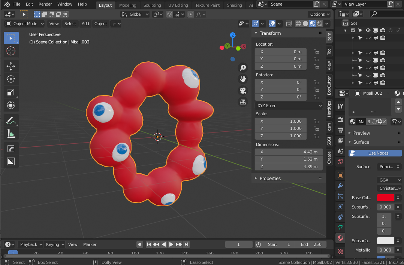Click the zoom magnifier in the viewport sidebar
This screenshot has width=404, height=265.
click(x=243, y=67)
